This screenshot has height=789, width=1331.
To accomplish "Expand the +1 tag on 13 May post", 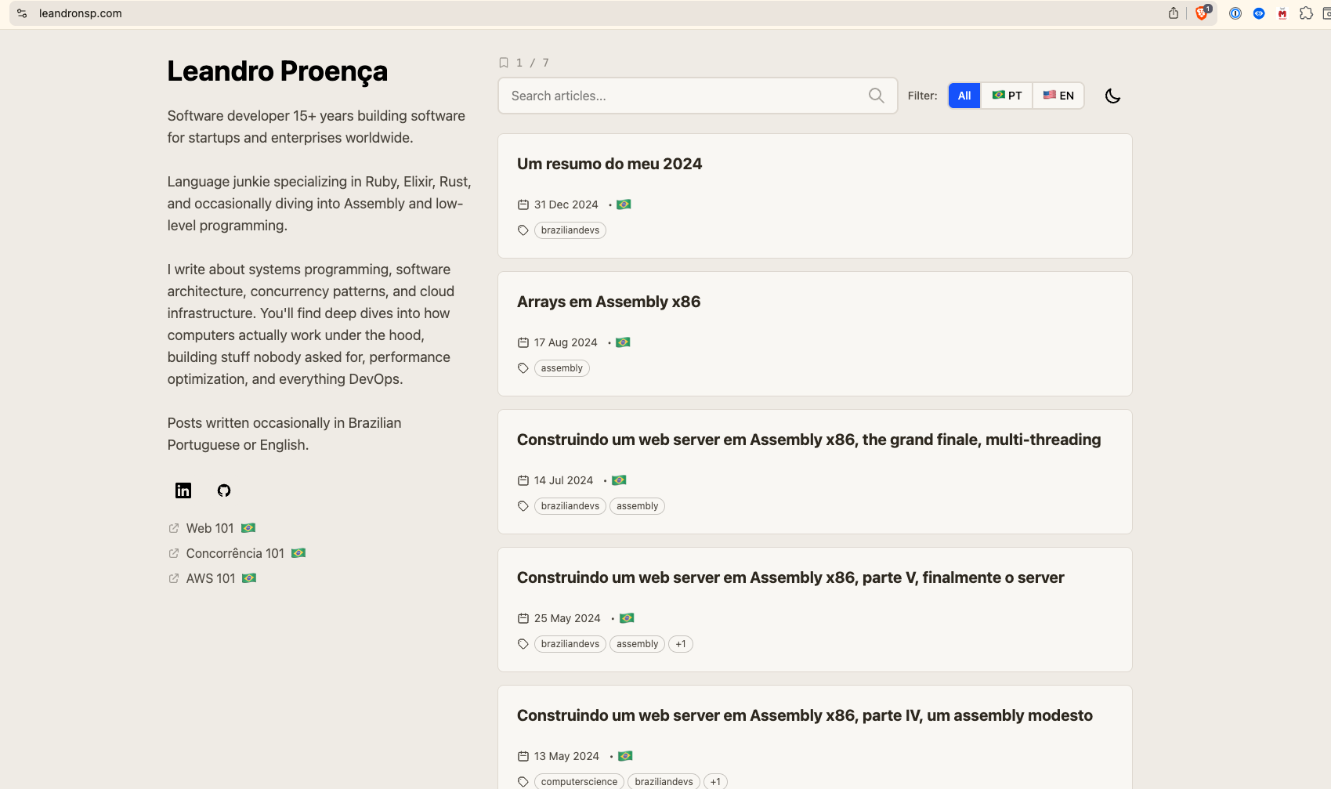I will click(x=715, y=781).
